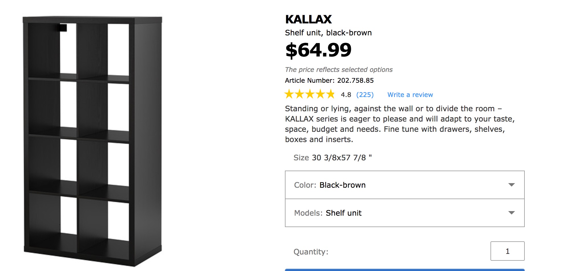
Task: Select the Black-brown color value text
Action: [342, 185]
